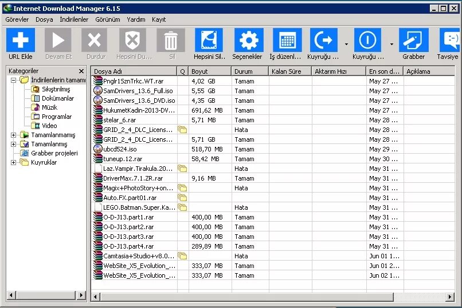This screenshot has width=462, height=308.
Task: Select the Video category icon
Action: [36, 126]
